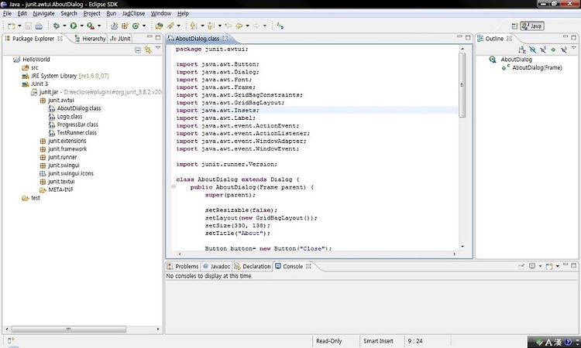Click the Open Type toolbar icon
The height and width of the screenshot is (348, 581).
click(159, 26)
